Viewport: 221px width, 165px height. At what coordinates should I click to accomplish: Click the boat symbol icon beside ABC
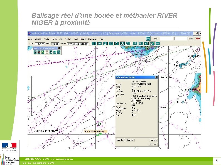[105, 44]
